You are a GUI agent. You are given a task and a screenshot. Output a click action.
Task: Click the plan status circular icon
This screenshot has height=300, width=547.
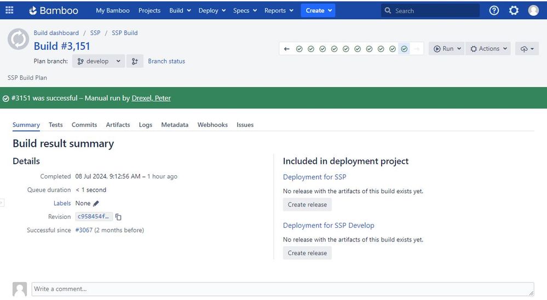point(18,39)
